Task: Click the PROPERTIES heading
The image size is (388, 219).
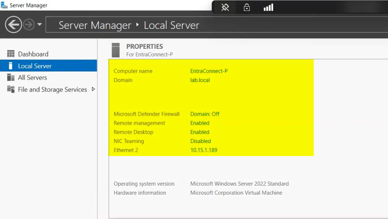Action: 144,46
